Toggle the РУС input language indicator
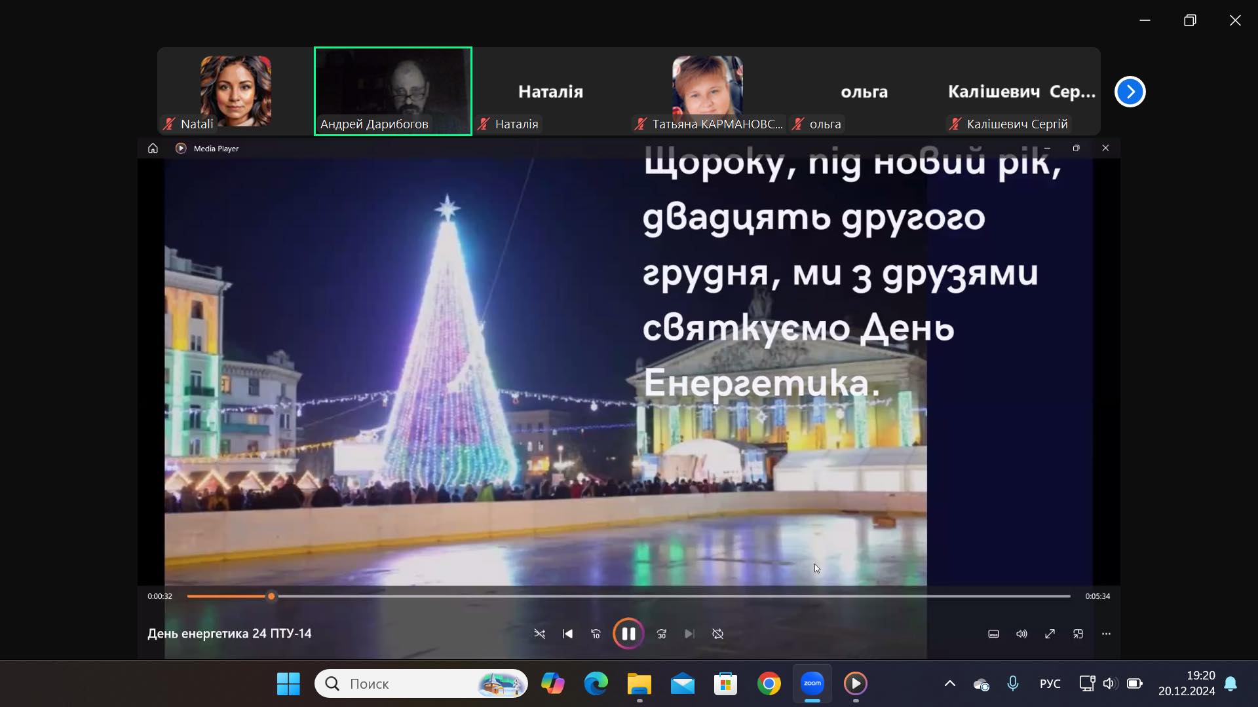Image resolution: width=1258 pixels, height=707 pixels. (1050, 683)
